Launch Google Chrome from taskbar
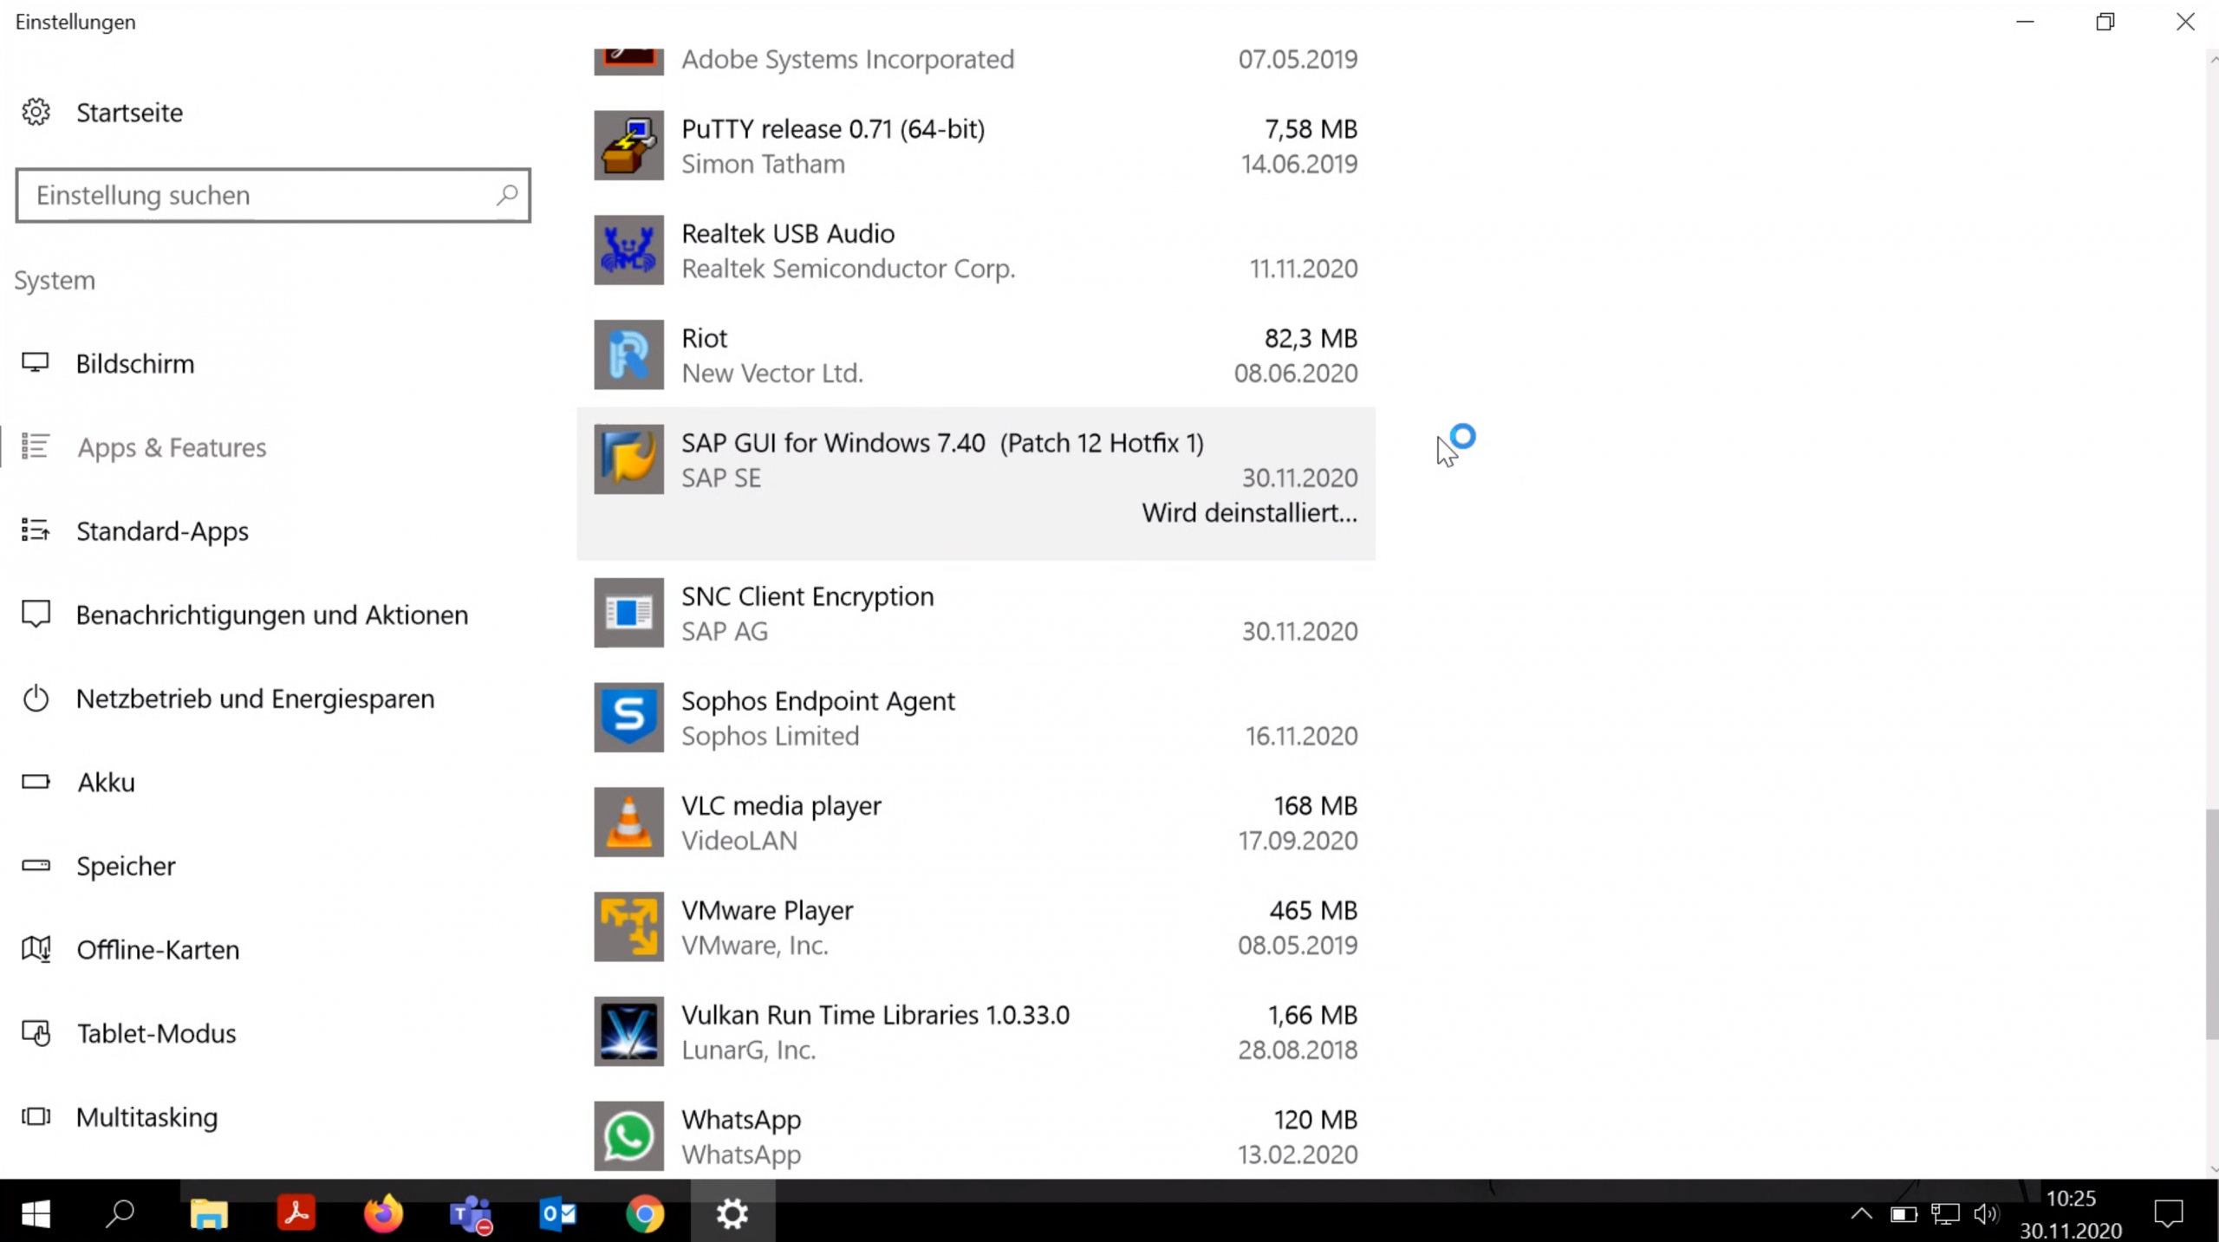This screenshot has height=1242, width=2219. pyautogui.click(x=646, y=1213)
